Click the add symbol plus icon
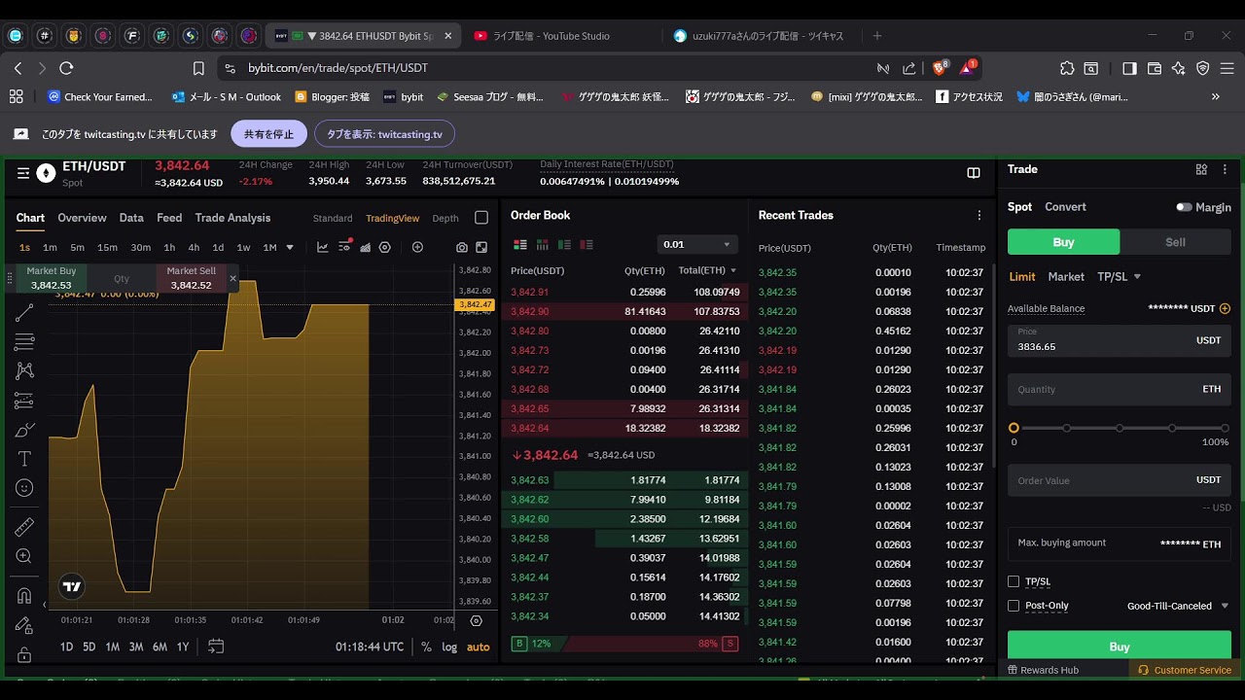 pos(417,247)
